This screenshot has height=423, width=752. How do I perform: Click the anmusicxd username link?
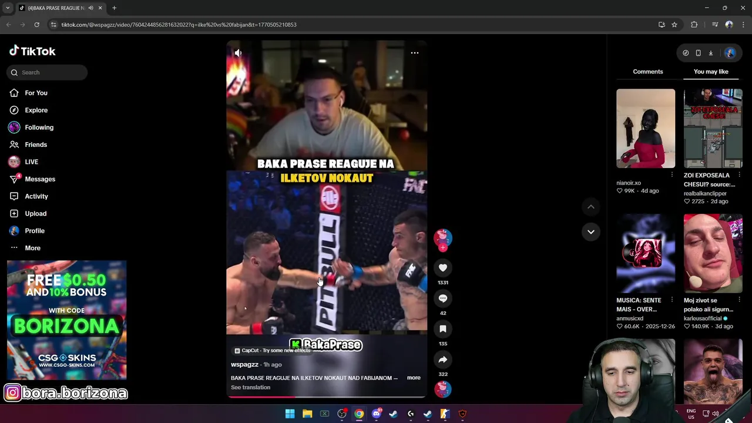[629, 318]
